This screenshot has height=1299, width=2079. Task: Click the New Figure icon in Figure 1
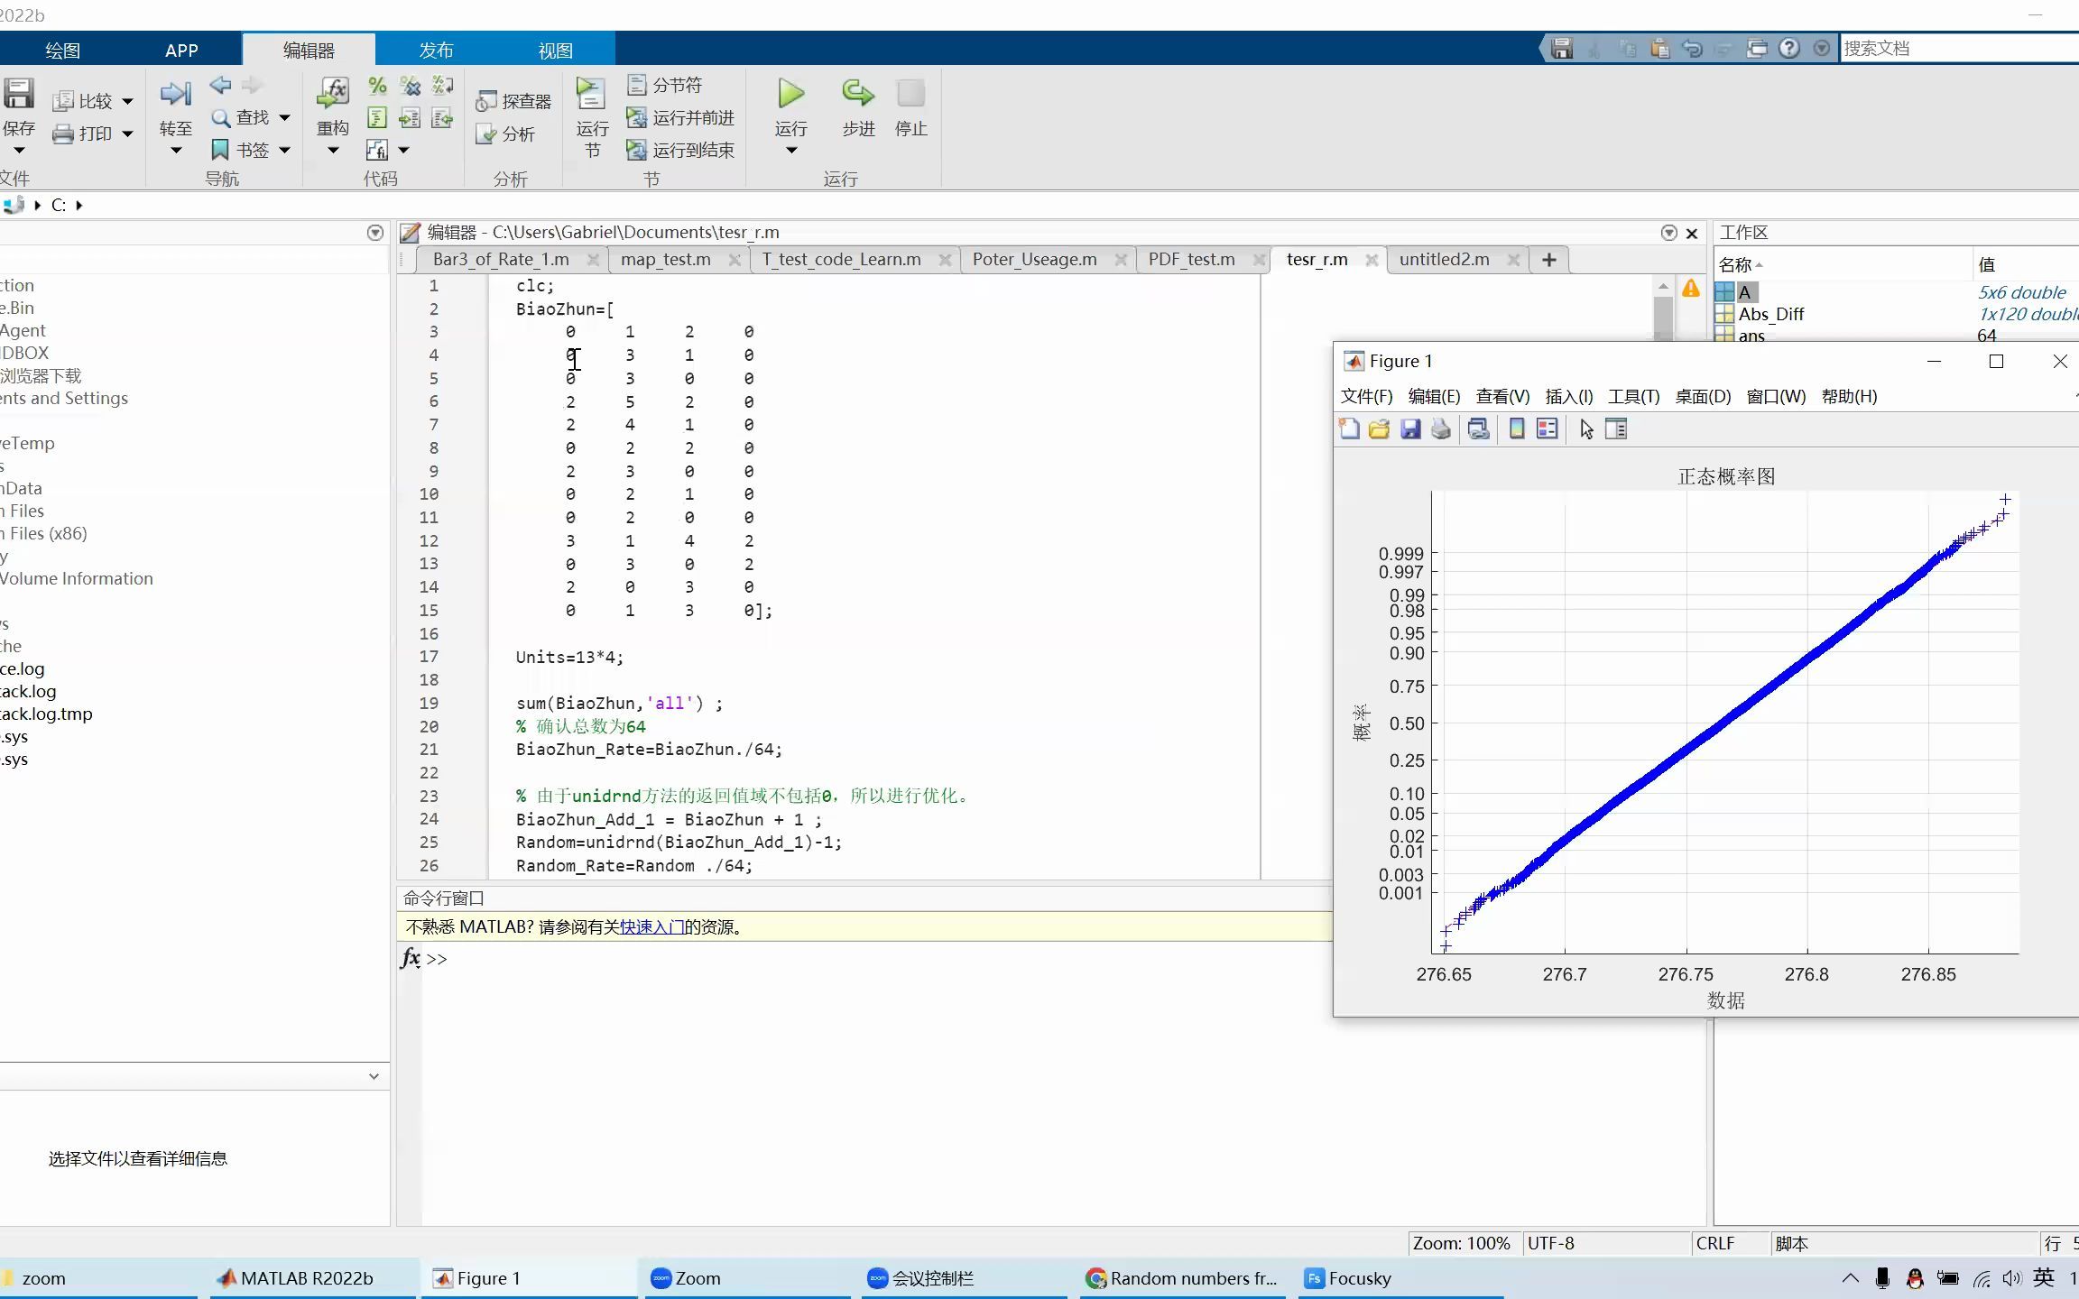1349,429
